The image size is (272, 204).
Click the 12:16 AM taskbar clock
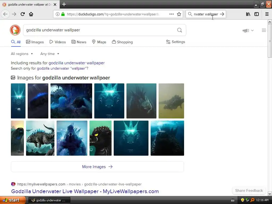coord(262,200)
